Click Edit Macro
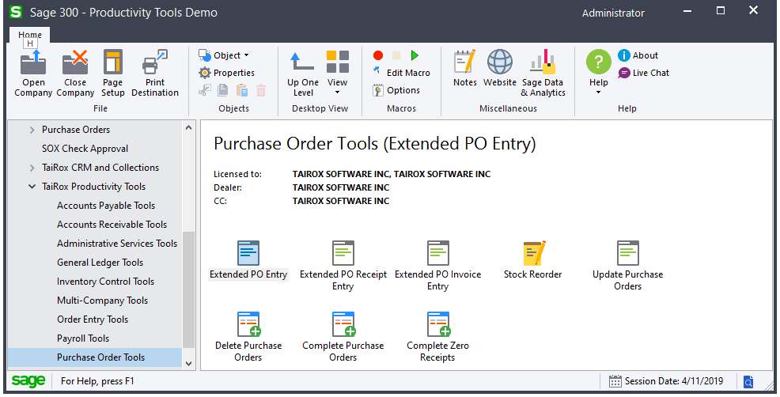 pos(401,73)
